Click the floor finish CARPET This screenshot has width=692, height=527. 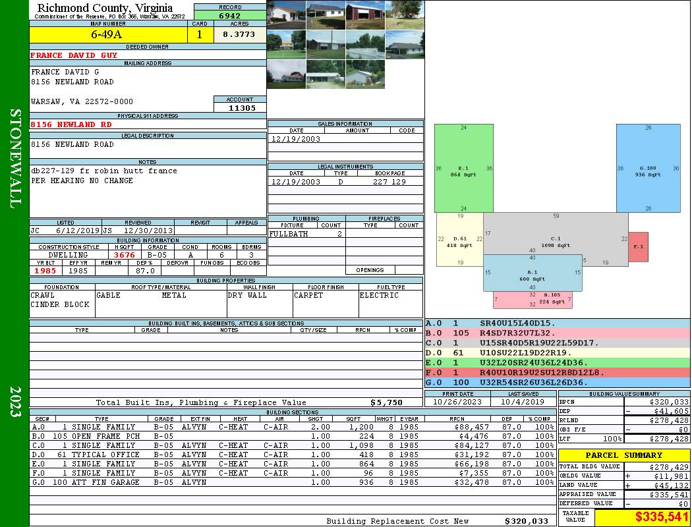(x=308, y=295)
